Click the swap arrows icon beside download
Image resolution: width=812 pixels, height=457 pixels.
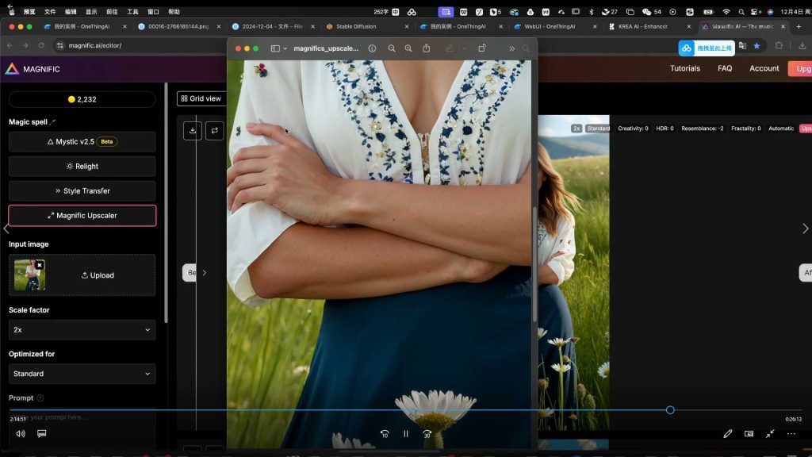click(x=214, y=131)
